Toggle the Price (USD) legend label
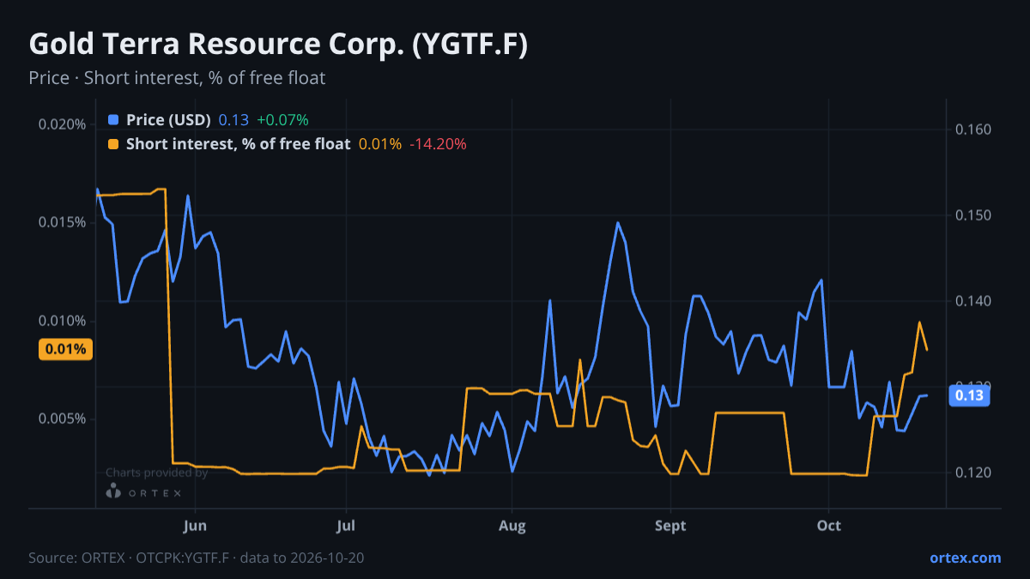The image size is (1030, 579). (168, 119)
